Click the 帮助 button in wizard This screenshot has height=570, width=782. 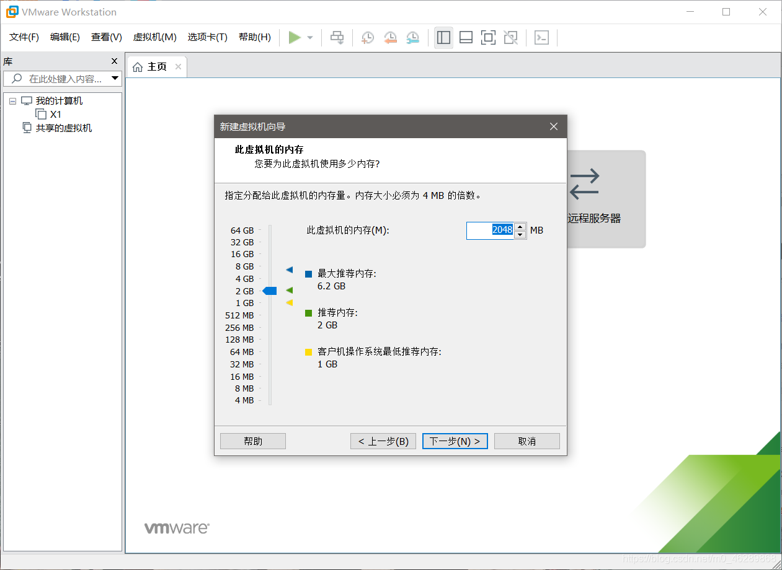click(x=253, y=441)
